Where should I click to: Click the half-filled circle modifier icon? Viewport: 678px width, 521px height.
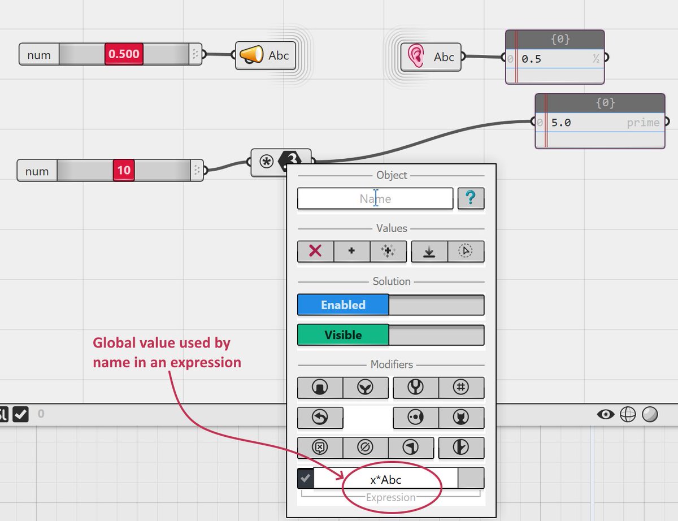461,447
